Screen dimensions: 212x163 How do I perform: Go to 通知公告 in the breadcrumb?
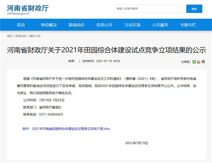(x=35, y=36)
